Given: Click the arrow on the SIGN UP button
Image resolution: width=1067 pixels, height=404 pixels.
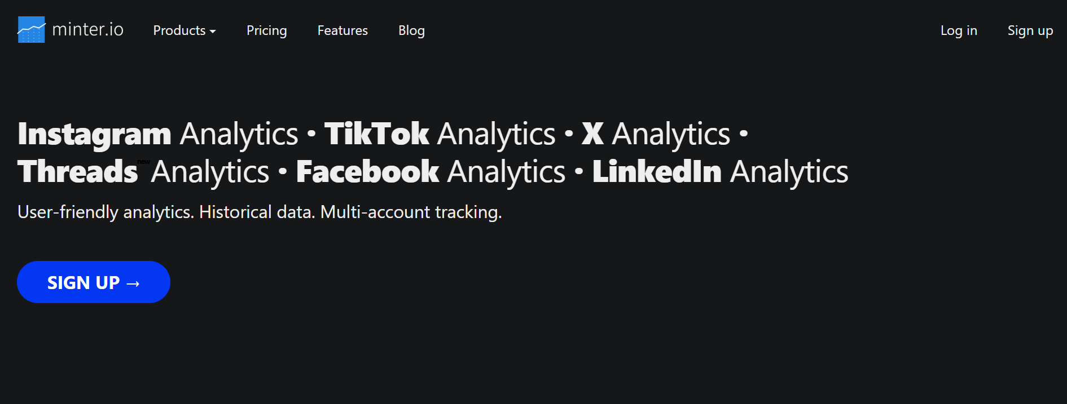Looking at the screenshot, I should [133, 283].
